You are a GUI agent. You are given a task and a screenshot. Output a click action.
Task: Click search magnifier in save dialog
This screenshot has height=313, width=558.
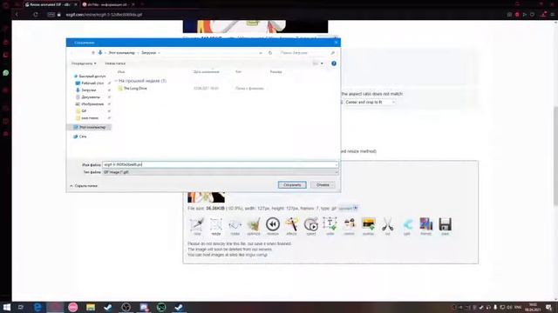(x=332, y=53)
